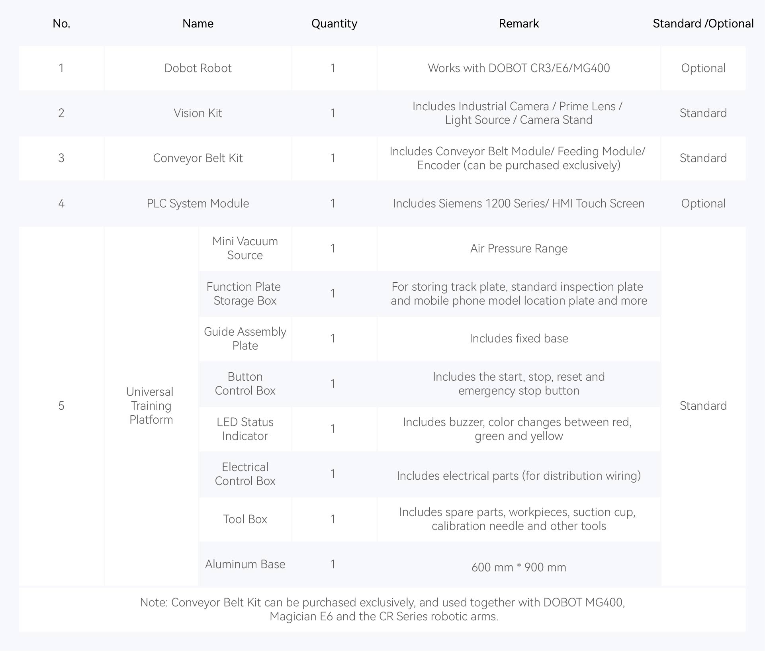Click the "Remark" column header
The width and height of the screenshot is (765, 651).
pos(518,23)
